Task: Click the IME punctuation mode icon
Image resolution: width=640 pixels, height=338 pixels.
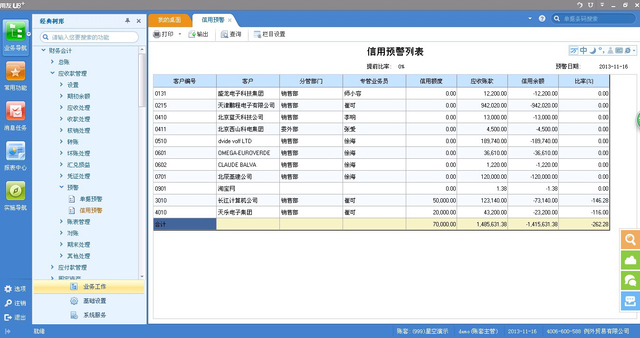Action: [x=602, y=50]
